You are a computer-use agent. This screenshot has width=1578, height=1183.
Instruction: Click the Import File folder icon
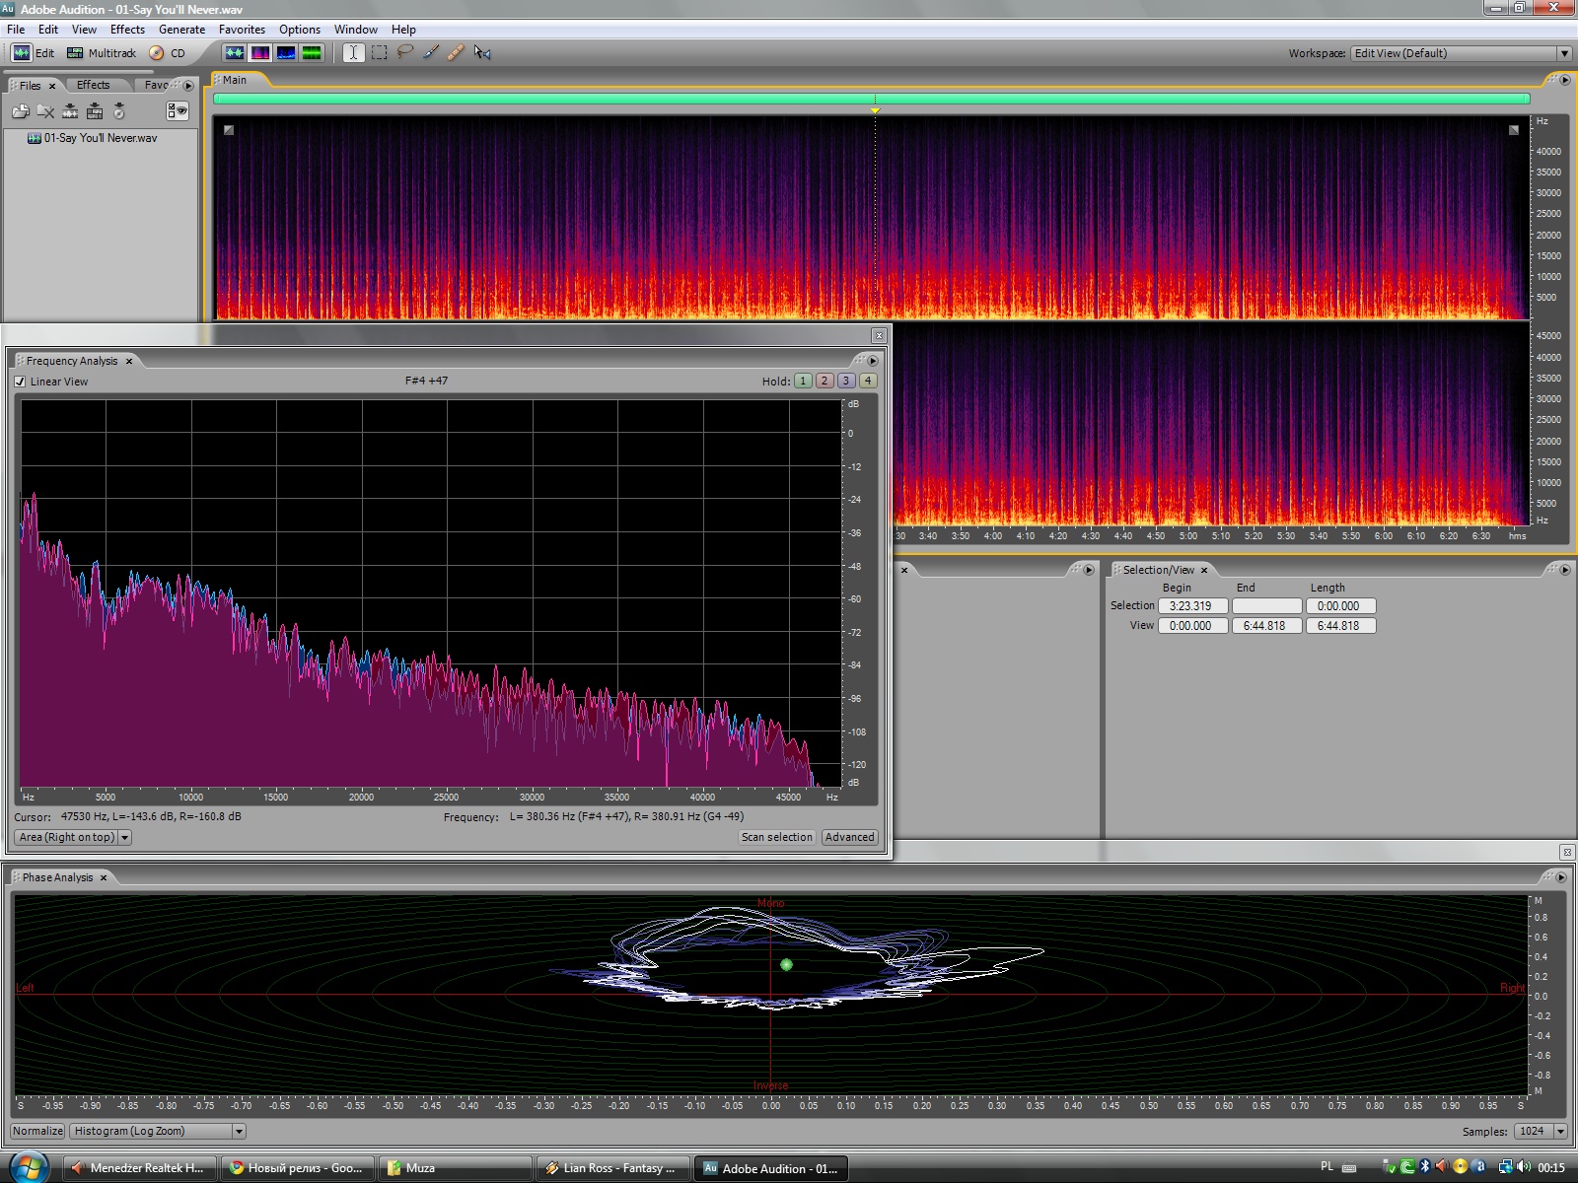click(x=20, y=111)
